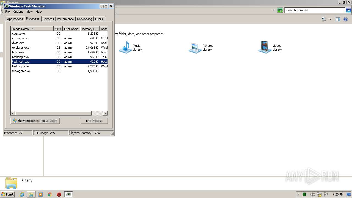Expand the address bar history dropdown
The image size is (352, 198).
point(273,10)
